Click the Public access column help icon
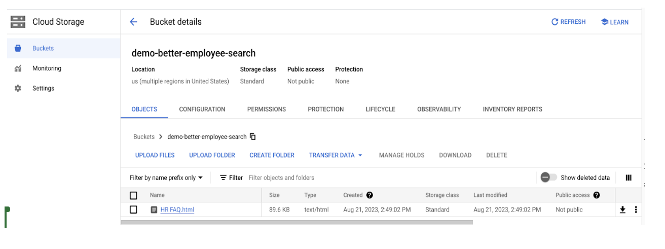 (x=597, y=195)
